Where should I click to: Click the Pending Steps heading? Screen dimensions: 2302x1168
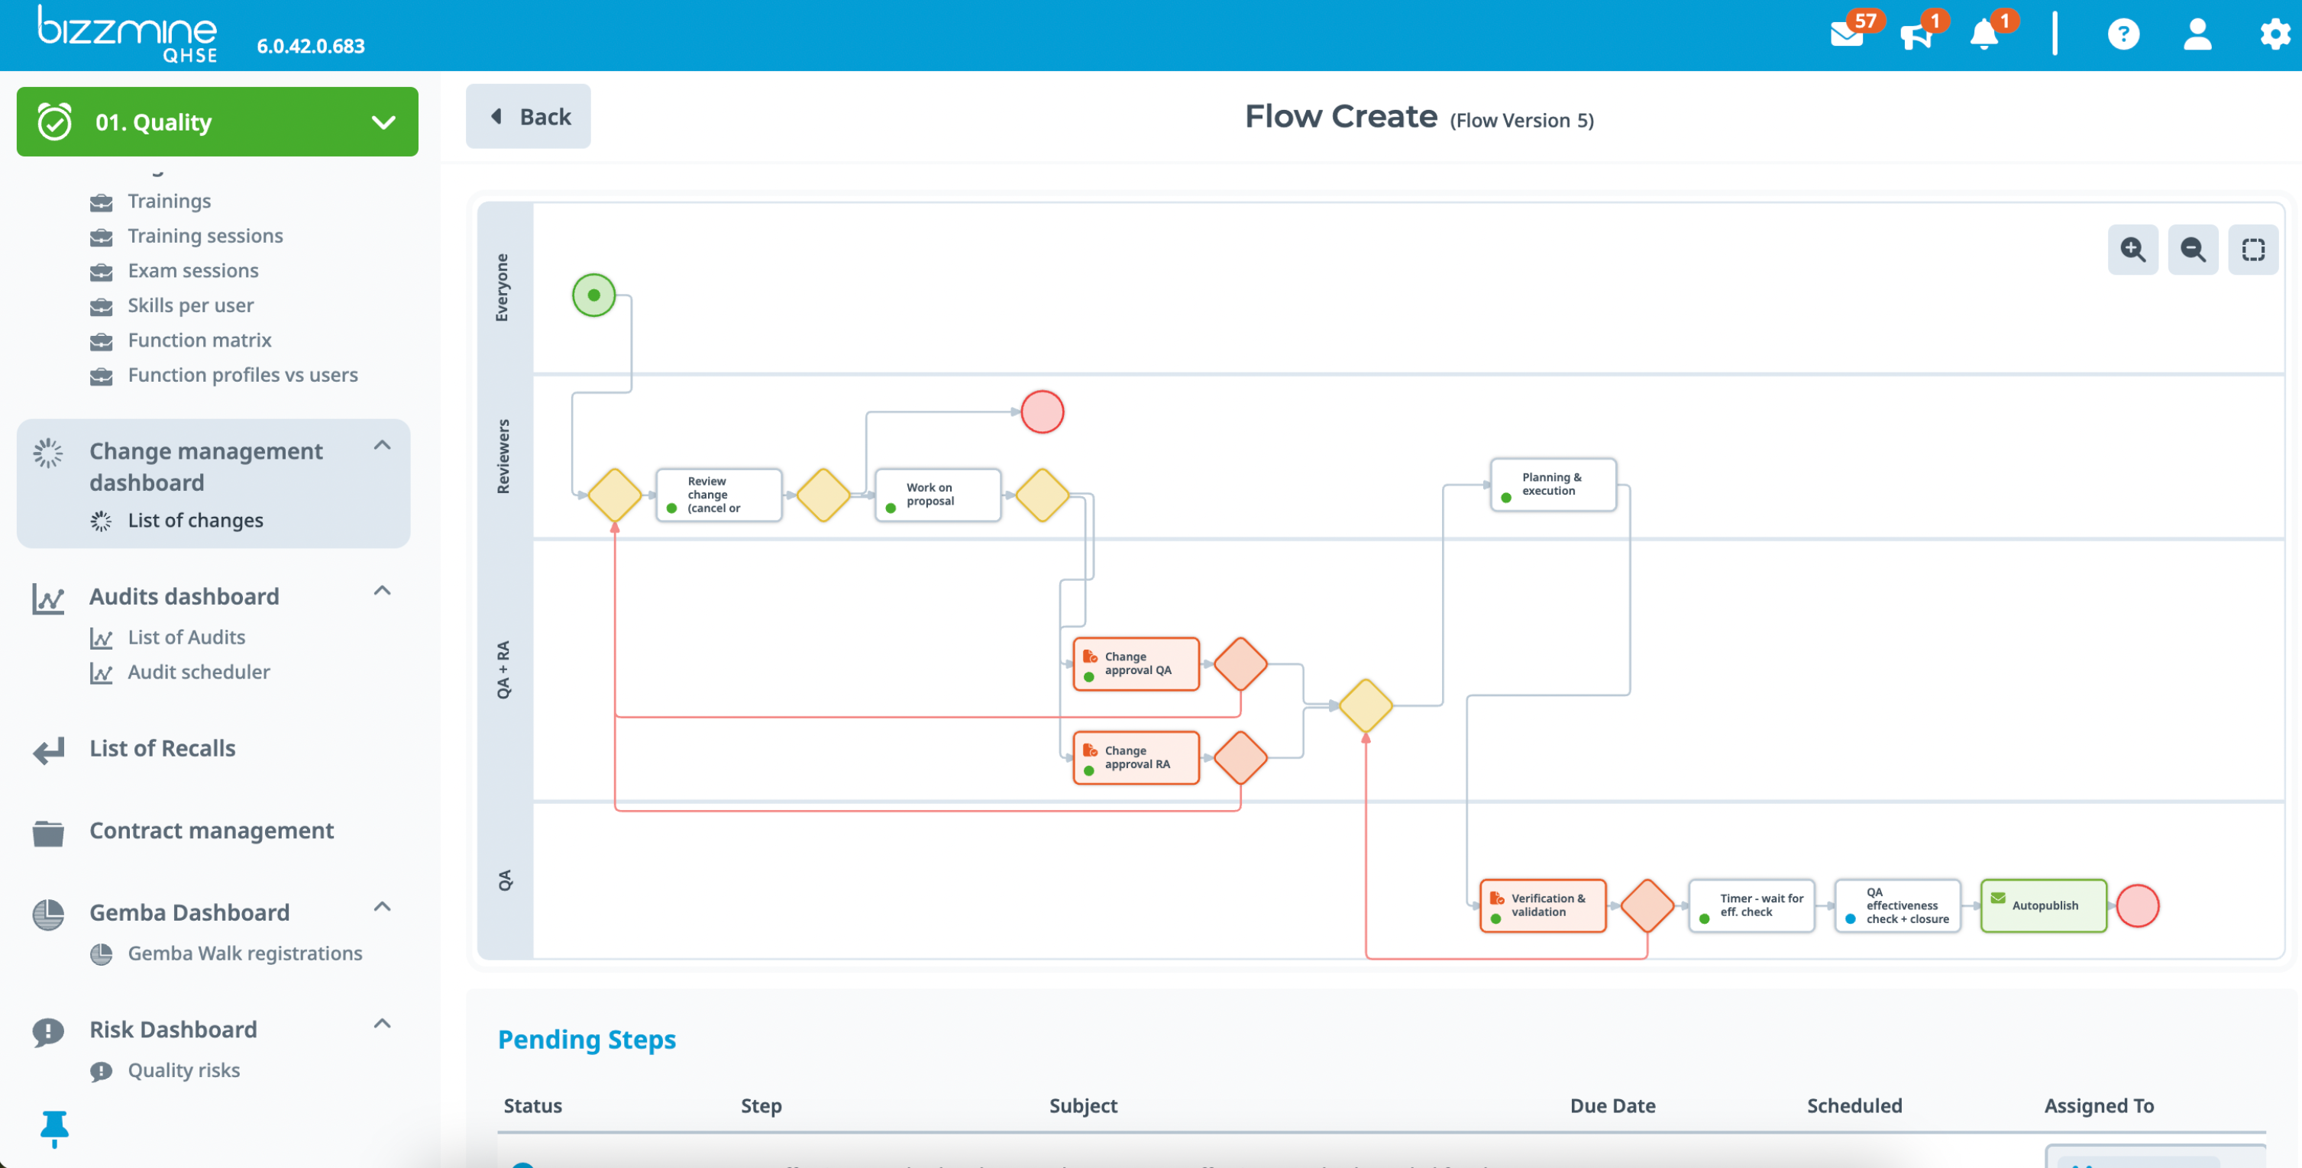(x=587, y=1041)
